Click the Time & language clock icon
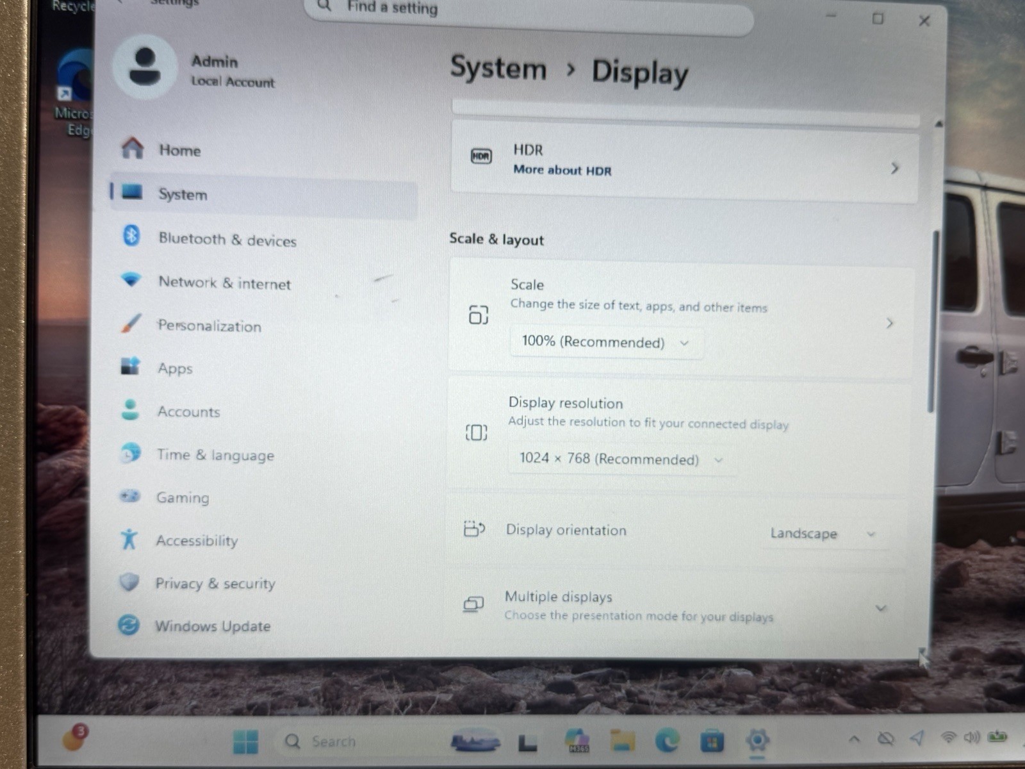Screen dimensions: 1025x769 [x=130, y=453]
